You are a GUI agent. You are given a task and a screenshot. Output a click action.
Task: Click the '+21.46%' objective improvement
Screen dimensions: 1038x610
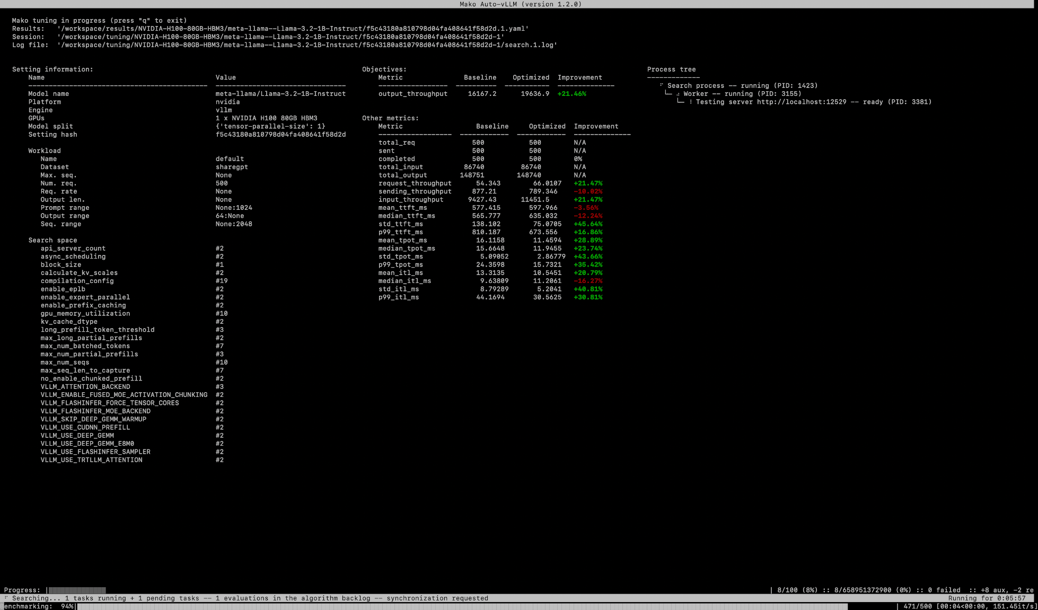[x=571, y=94]
